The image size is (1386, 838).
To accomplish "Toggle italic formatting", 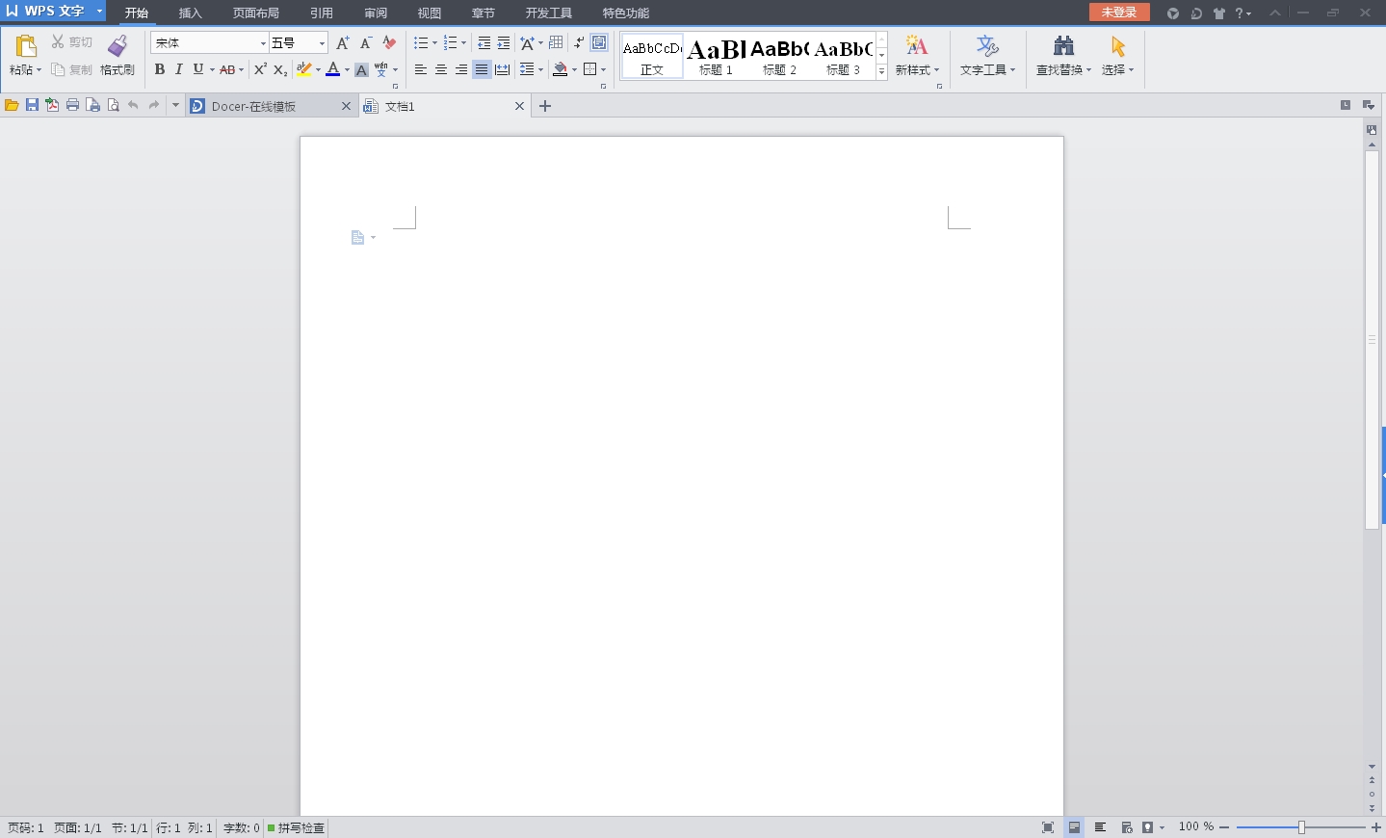I will click(178, 69).
